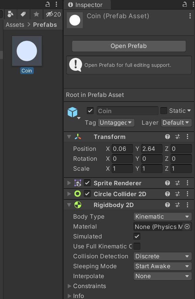Toggle hidden packages visibility count

[x=53, y=14]
